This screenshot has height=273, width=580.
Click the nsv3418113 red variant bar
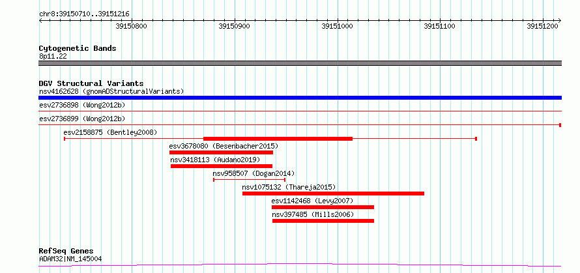tap(222, 166)
